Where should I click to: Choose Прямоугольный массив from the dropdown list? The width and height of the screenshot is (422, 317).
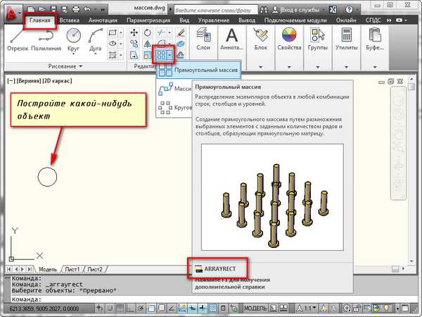[204, 71]
